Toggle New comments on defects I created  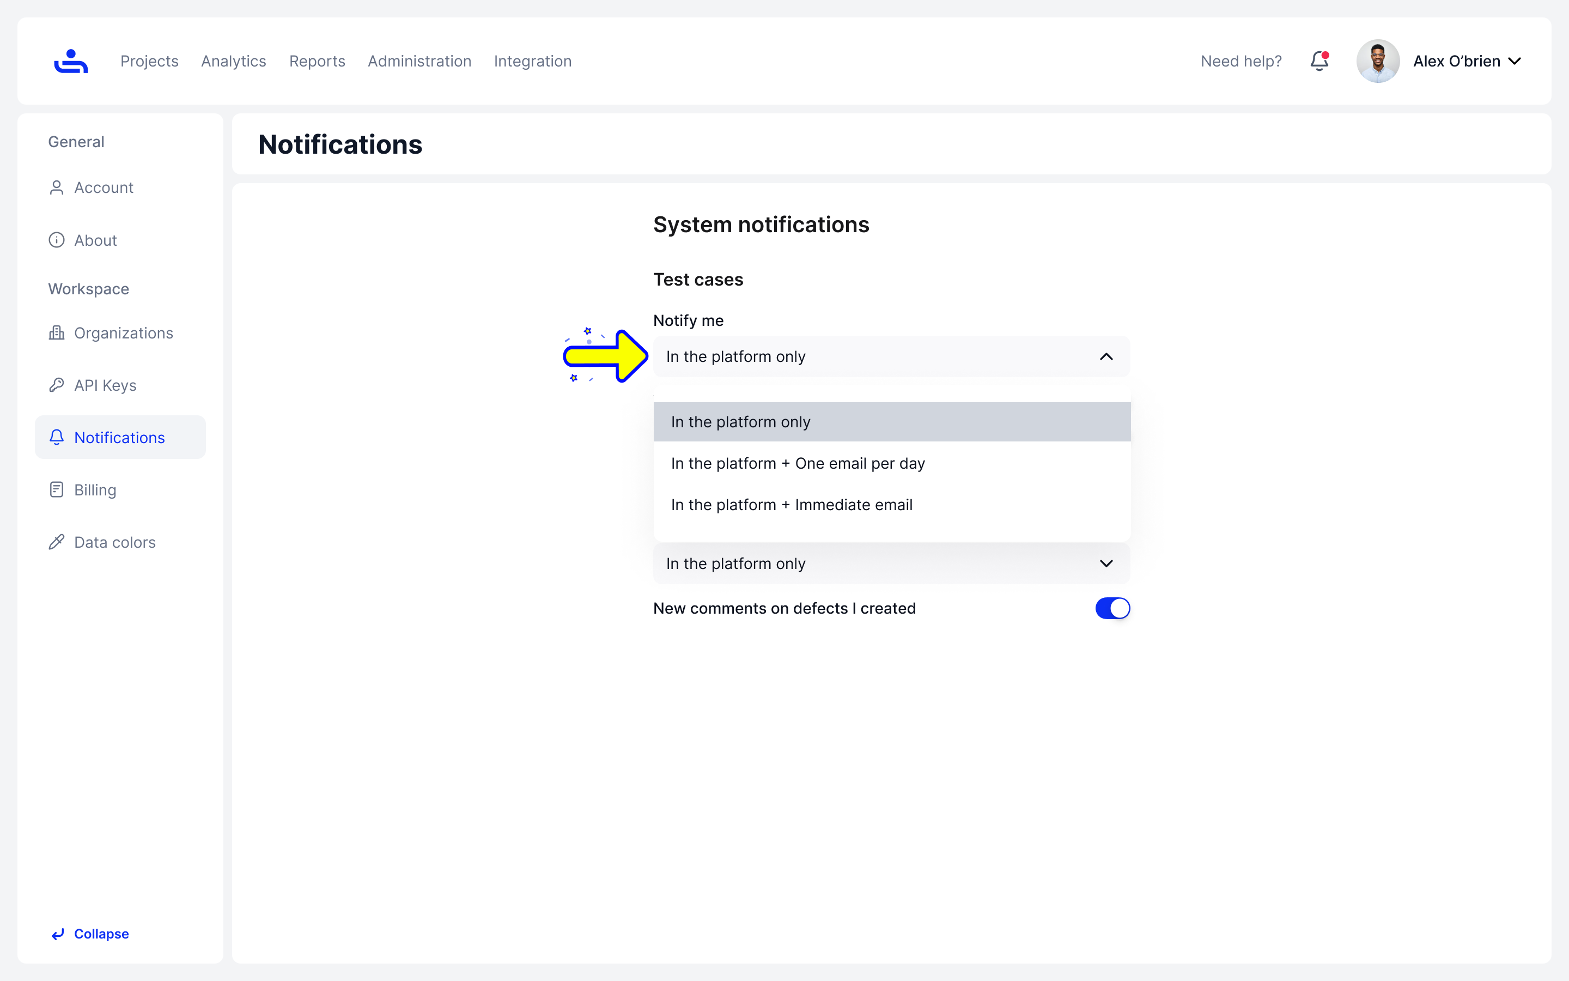1112,609
